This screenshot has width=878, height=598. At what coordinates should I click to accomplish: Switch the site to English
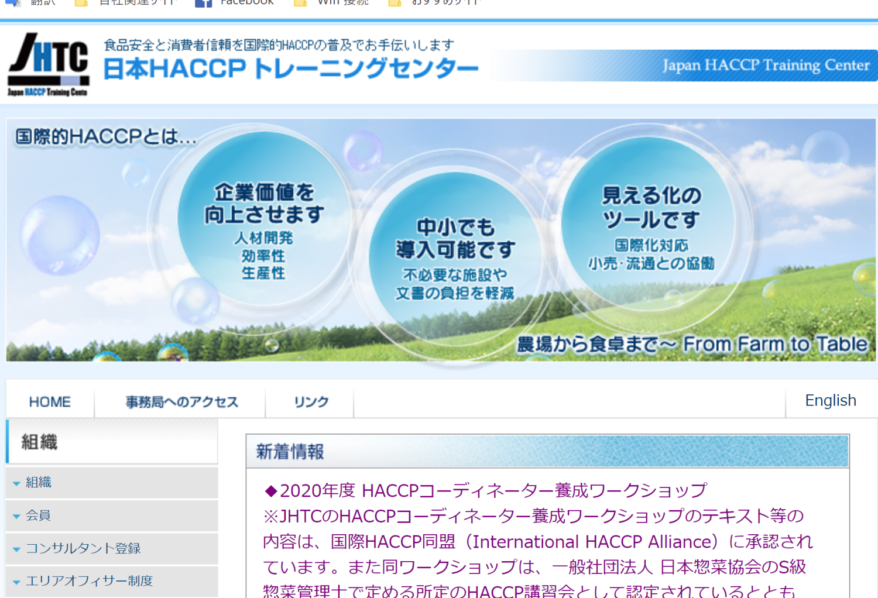pyautogui.click(x=831, y=400)
